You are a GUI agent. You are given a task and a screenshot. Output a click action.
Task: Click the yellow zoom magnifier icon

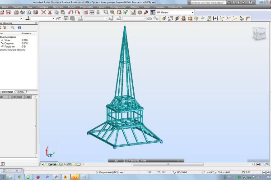pos(112,12)
